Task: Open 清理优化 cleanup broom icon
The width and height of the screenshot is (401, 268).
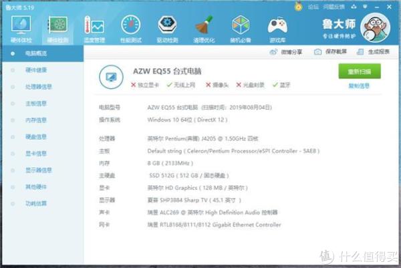Action: 204,29
